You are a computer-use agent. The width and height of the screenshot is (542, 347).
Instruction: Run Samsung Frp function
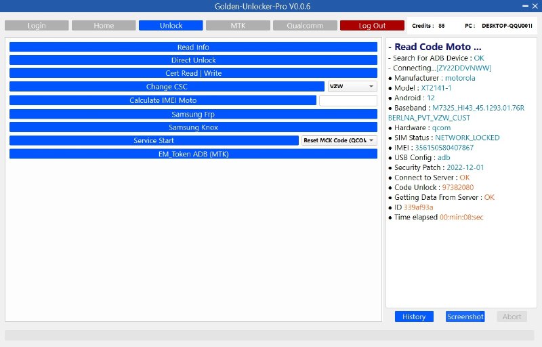click(193, 114)
